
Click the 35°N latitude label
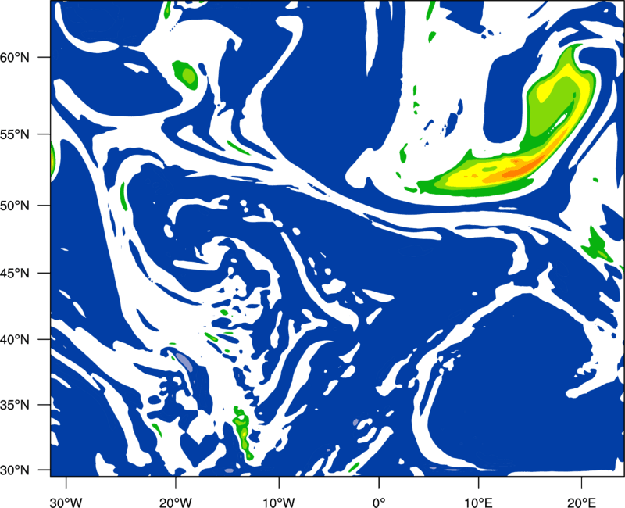tap(15, 405)
